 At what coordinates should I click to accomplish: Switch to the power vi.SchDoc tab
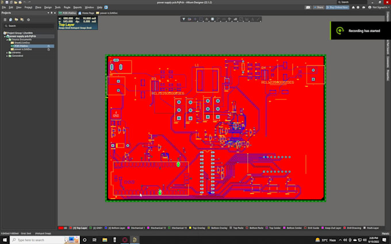(107, 13)
